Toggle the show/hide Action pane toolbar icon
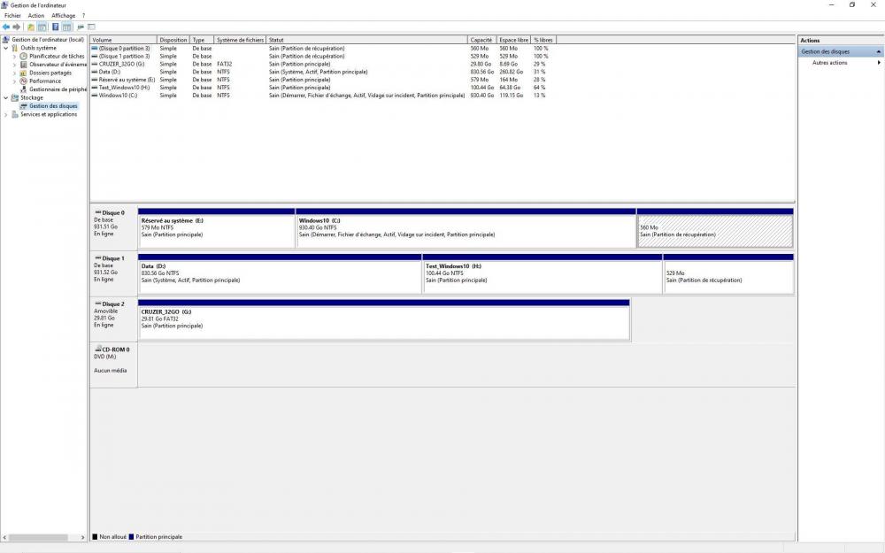The width and height of the screenshot is (885, 553). pos(66,27)
